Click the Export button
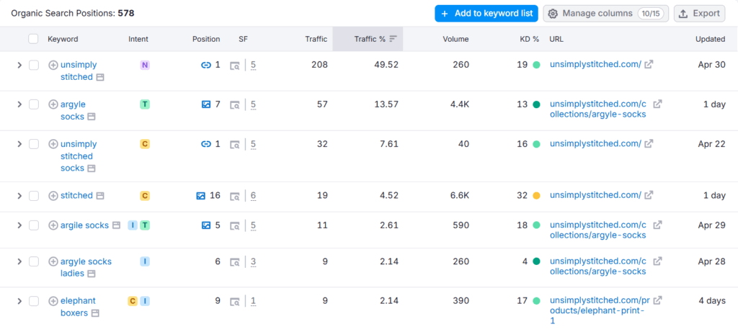 pyautogui.click(x=699, y=14)
